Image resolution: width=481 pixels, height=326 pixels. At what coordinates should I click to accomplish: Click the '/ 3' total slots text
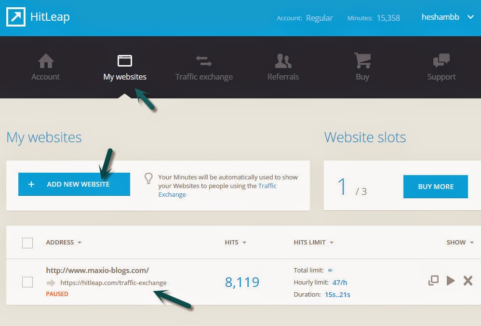coord(361,191)
